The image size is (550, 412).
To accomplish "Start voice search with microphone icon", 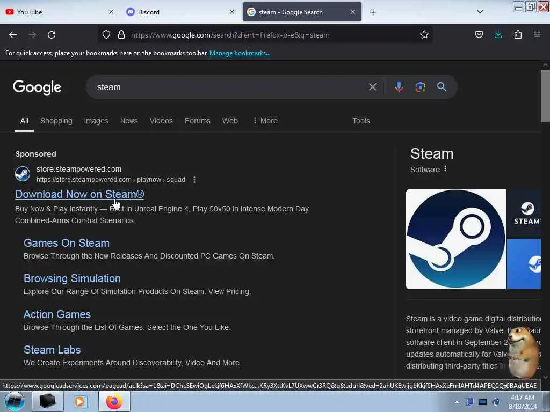I will 399,87.
